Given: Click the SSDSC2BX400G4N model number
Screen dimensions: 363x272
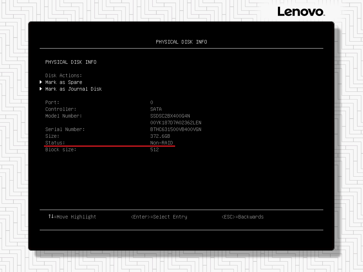Looking at the screenshot, I should point(170,116).
